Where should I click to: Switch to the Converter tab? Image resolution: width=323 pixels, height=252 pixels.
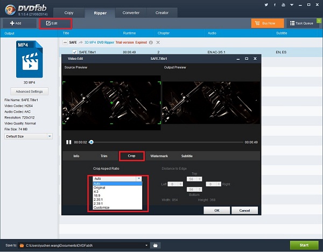[131, 13]
